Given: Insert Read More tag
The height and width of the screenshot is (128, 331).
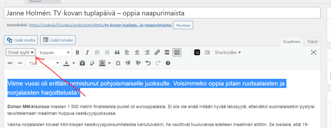Looking at the screenshot, I should coord(167,53).
